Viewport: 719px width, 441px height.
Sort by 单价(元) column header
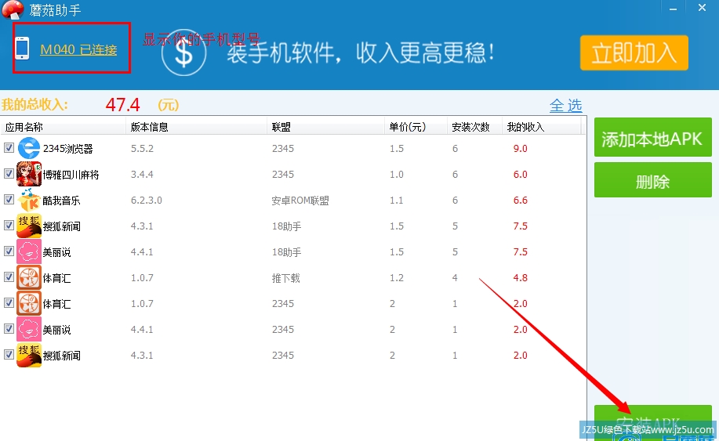[x=416, y=127]
